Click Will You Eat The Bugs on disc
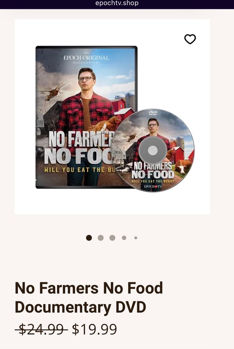Viewport: 234px width, 349px height. coord(153,181)
